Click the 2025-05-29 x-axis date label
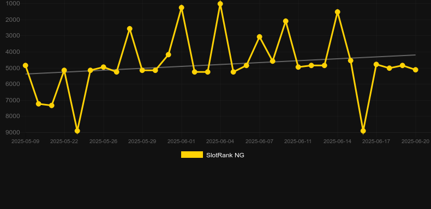The width and height of the screenshot is (431, 209). point(142,142)
